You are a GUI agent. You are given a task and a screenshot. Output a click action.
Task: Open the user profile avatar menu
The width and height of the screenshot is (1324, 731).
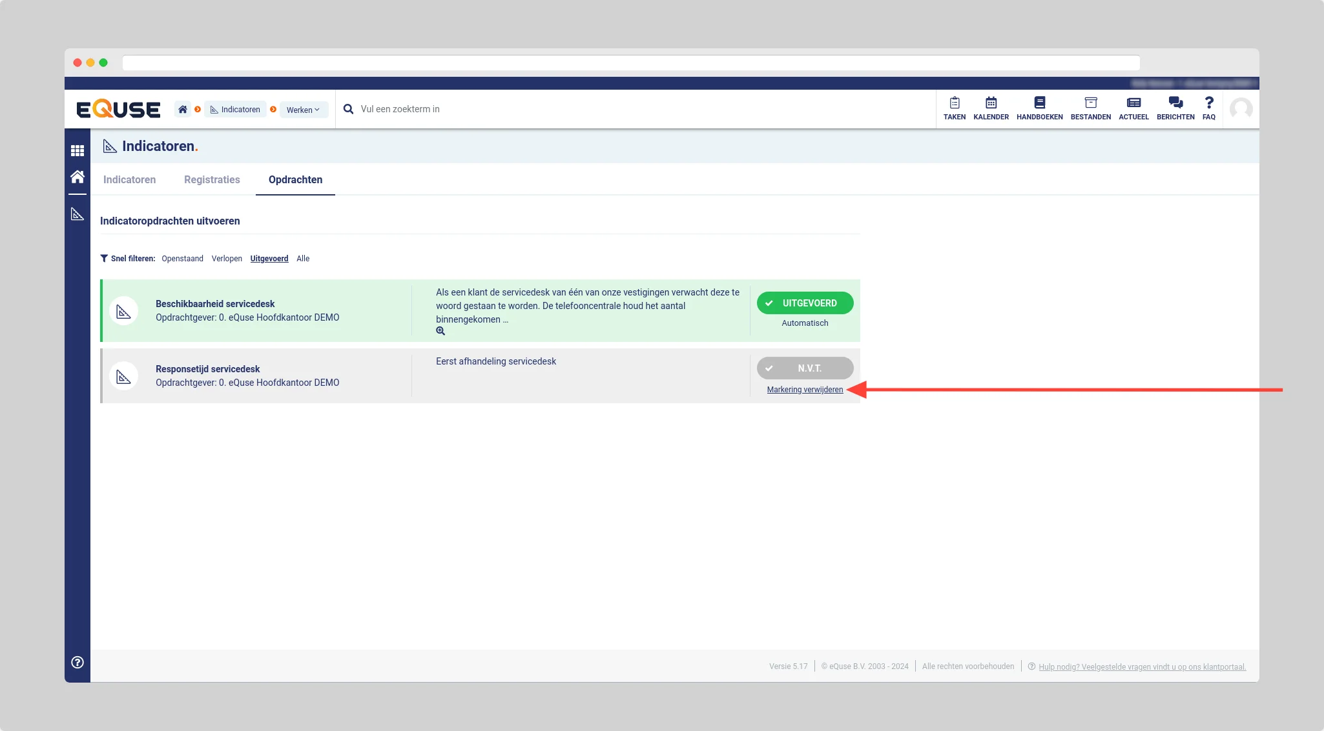pos(1241,109)
